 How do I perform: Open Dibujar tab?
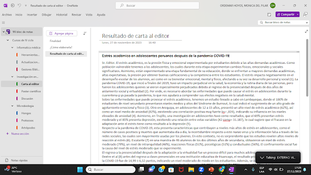click(47, 15)
